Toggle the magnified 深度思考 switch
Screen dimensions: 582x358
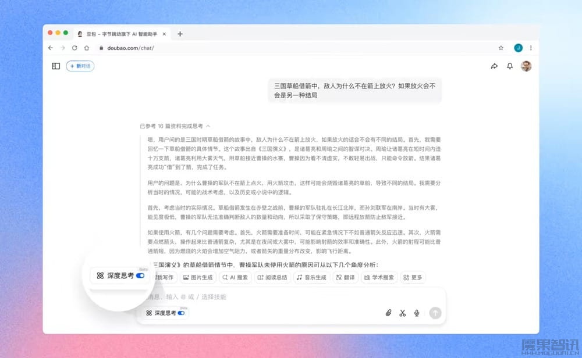click(x=140, y=275)
